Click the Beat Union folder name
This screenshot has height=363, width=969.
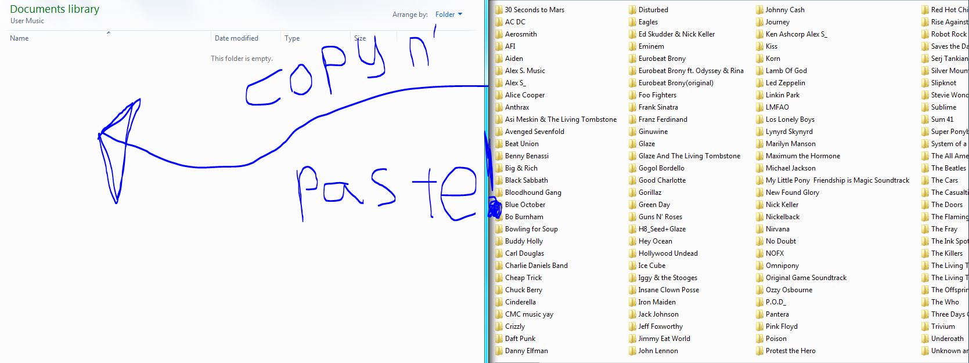pyautogui.click(x=522, y=144)
